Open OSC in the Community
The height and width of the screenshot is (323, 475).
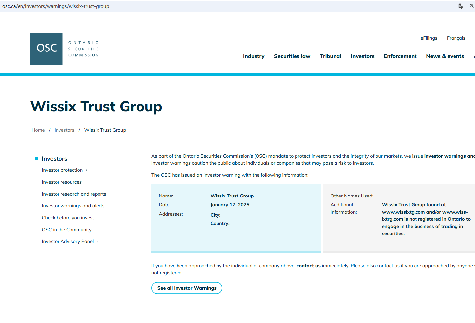point(66,230)
